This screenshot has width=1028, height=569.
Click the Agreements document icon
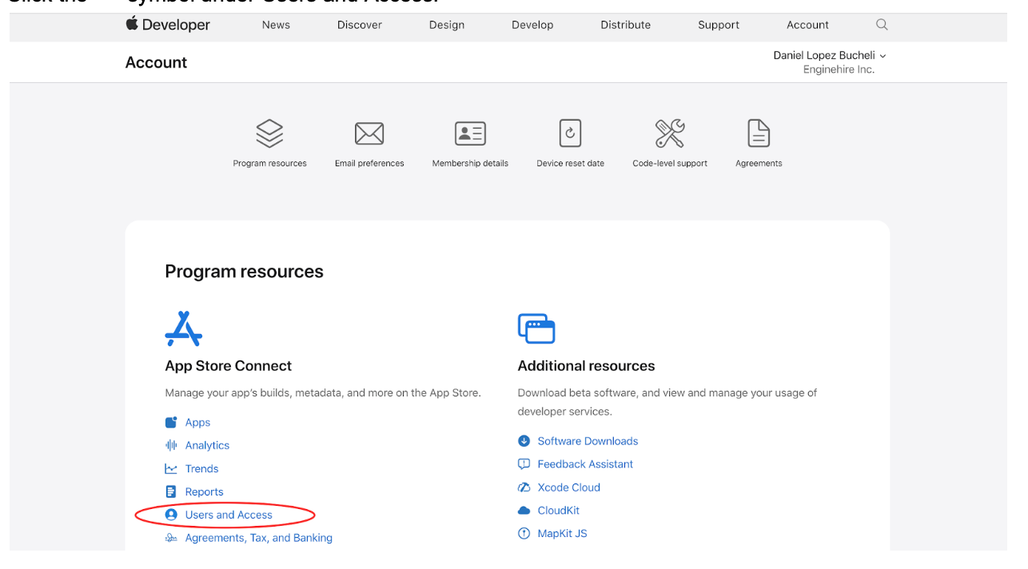(x=759, y=133)
